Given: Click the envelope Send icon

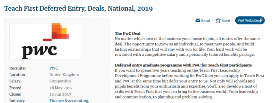Looking at the screenshot, I should pyautogui.click(x=198, y=21).
